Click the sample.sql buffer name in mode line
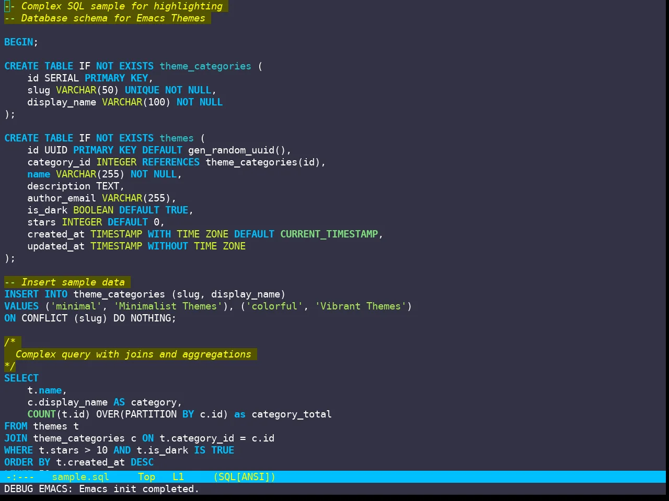The width and height of the screenshot is (669, 501). pyautogui.click(x=80, y=476)
